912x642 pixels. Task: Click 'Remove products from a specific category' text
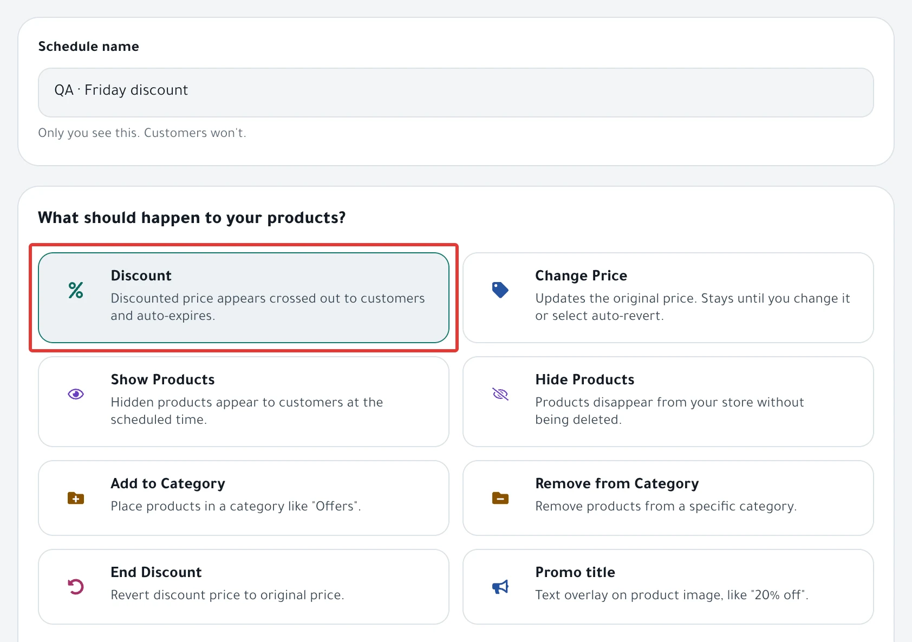[666, 506]
